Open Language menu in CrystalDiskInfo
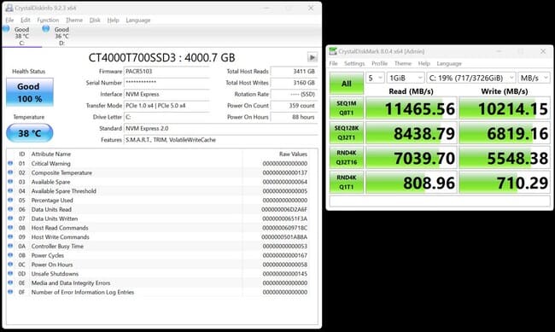This screenshot has width=555, height=332. tap(138, 20)
